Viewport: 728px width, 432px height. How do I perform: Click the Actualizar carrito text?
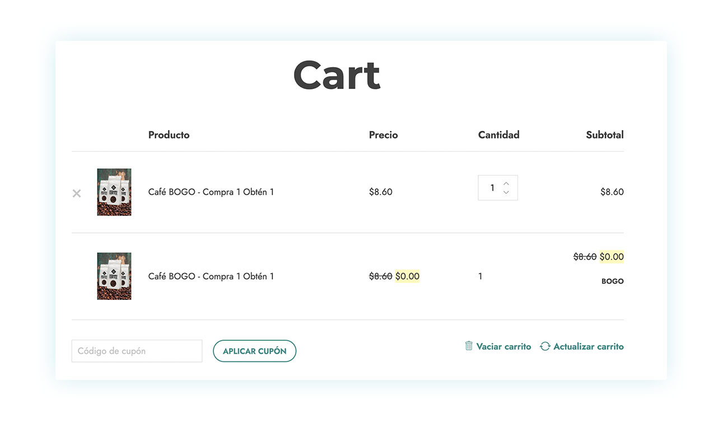coord(588,346)
